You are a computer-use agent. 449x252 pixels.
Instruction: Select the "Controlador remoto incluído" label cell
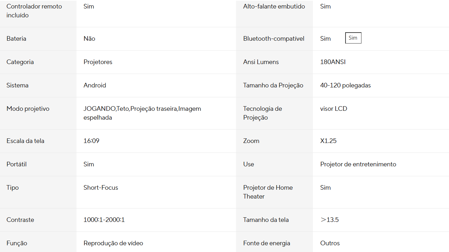coord(34,11)
